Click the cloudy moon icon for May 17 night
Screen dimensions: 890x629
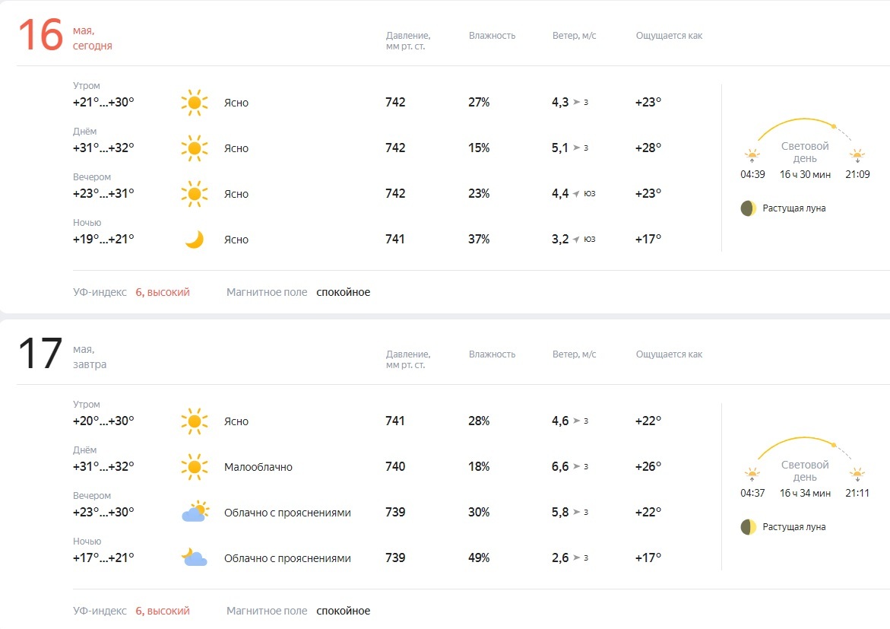coord(195,558)
